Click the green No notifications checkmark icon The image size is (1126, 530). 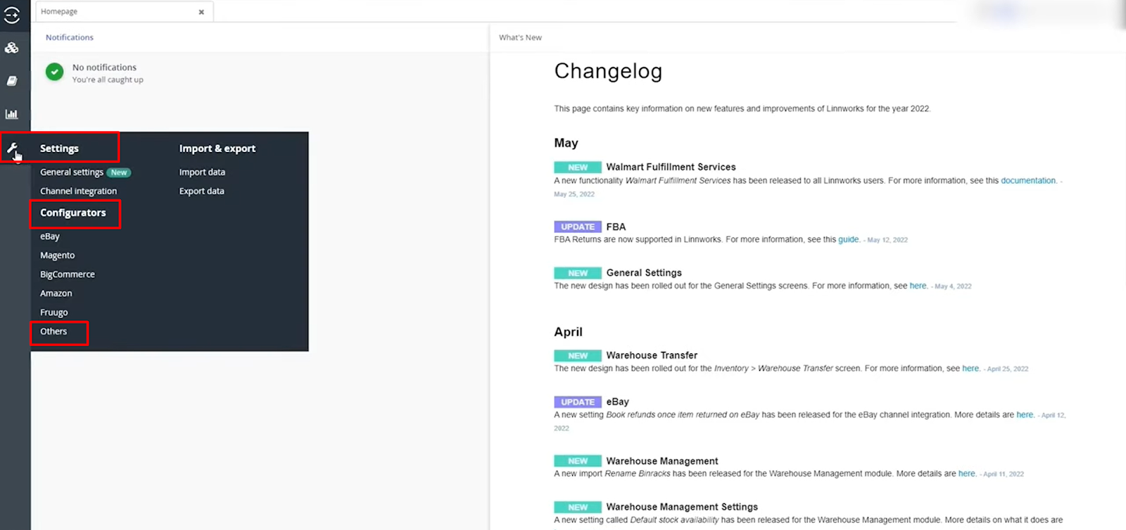(x=54, y=72)
